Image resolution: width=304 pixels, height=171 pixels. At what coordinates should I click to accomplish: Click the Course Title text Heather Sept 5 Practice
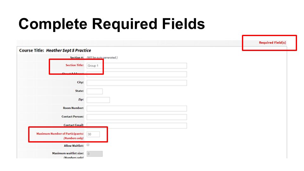click(68, 50)
